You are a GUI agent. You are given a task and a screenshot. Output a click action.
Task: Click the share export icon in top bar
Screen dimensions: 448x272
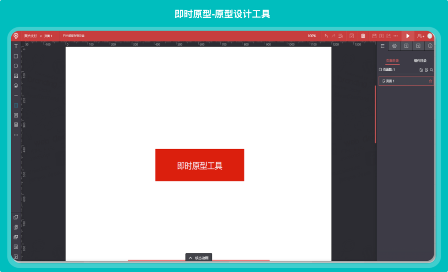point(389,36)
